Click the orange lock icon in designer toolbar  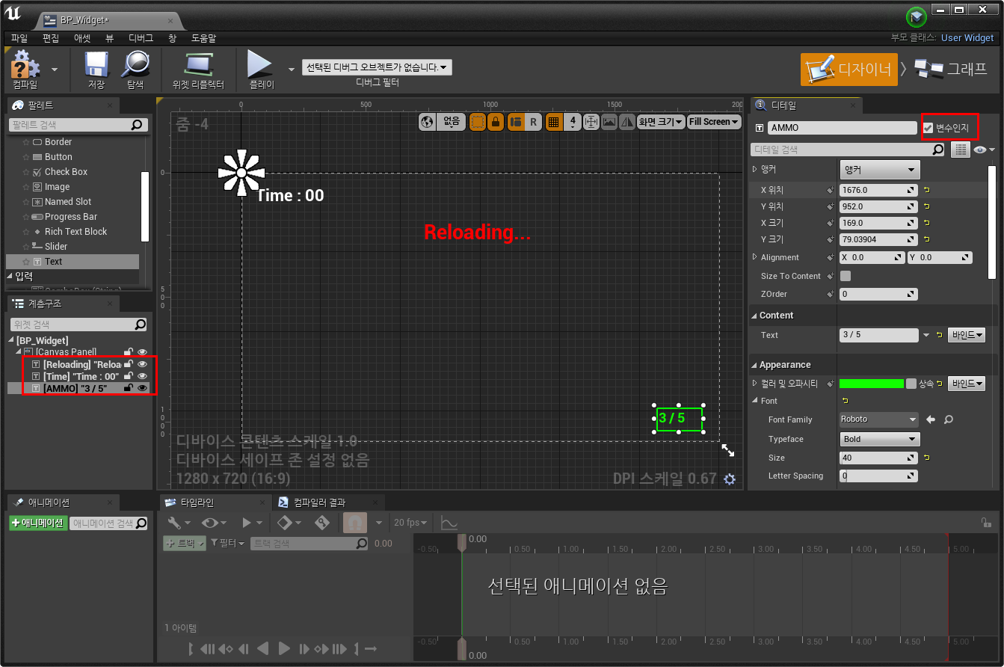tap(495, 122)
